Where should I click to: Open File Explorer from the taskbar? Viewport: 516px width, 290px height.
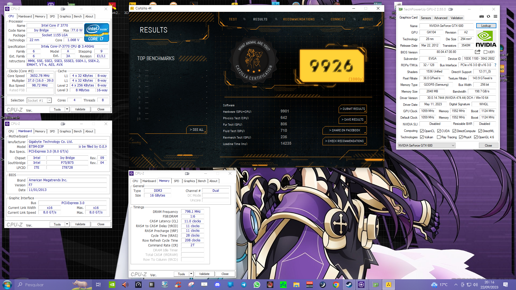tap(296, 285)
